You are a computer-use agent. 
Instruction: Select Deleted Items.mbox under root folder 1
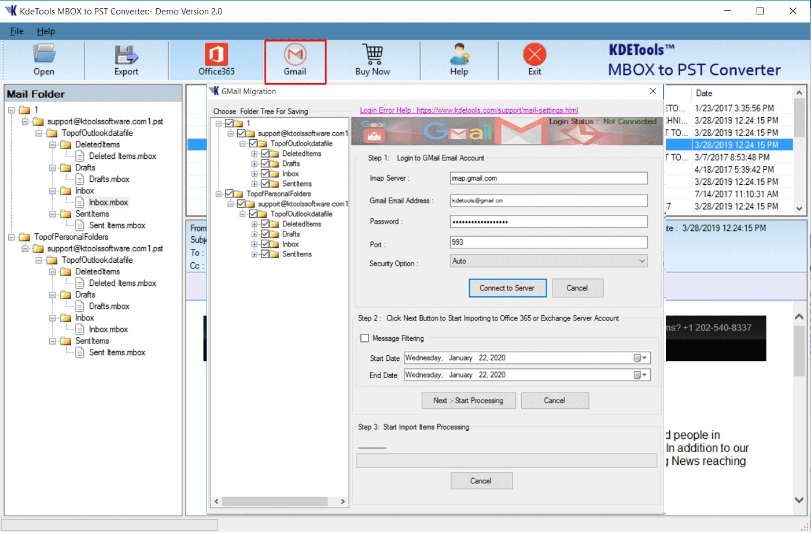point(123,156)
